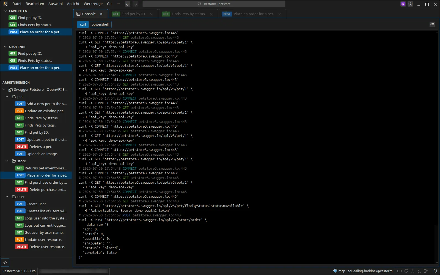Select 'Update an existing pet.' PUT request
Screen dimensions: 440x275
click(x=36, y=111)
